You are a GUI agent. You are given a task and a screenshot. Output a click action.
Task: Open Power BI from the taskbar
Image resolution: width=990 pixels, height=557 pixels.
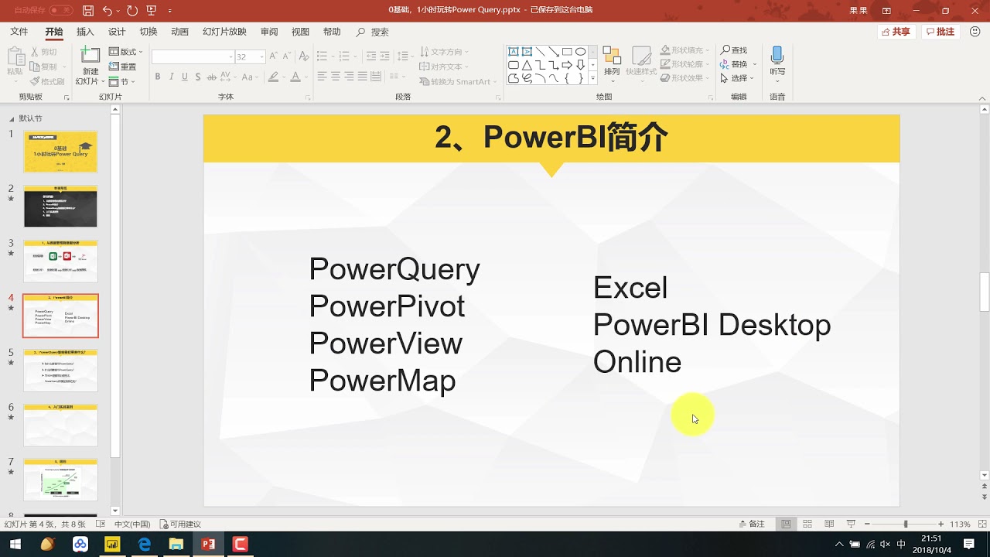coord(112,544)
